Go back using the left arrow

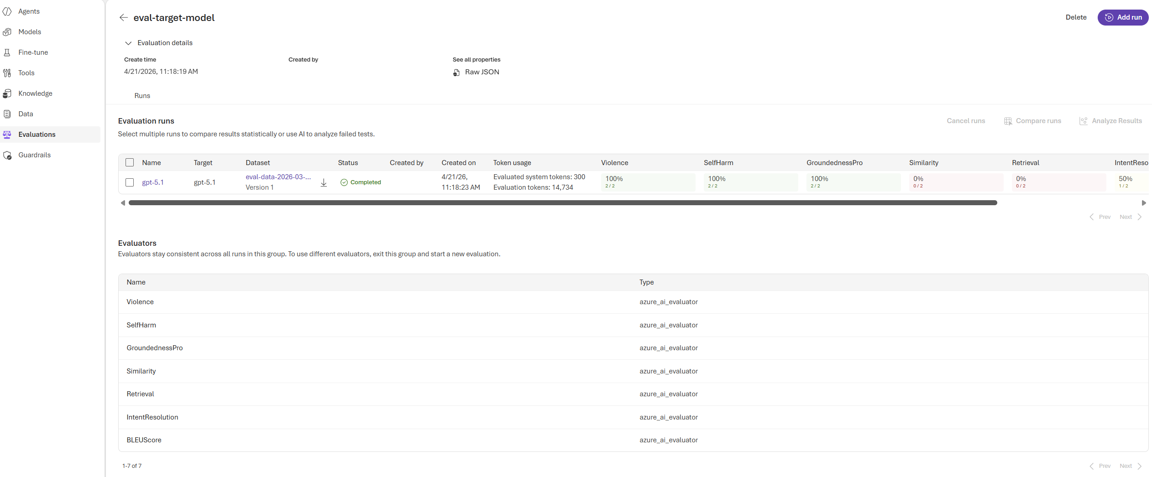(123, 17)
